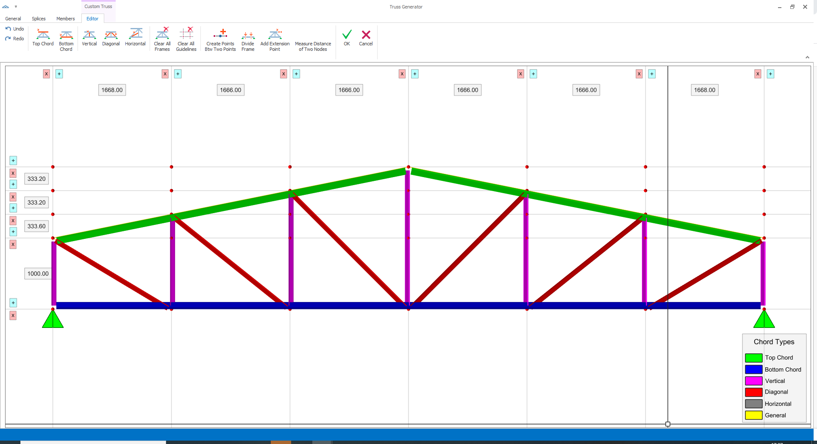Viewport: 817px width, 444px height.
Task: Activate Create Points Btw Two Points
Action: click(220, 38)
